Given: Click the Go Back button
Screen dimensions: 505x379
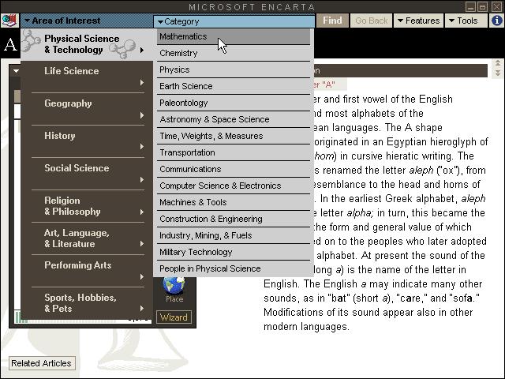Looking at the screenshot, I should pos(371,21).
